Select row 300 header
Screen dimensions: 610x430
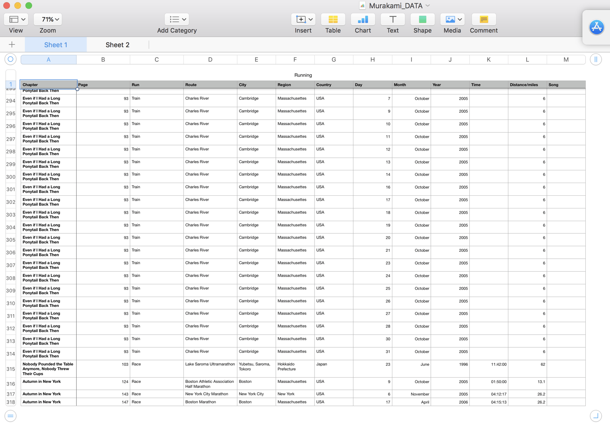[x=11, y=177]
